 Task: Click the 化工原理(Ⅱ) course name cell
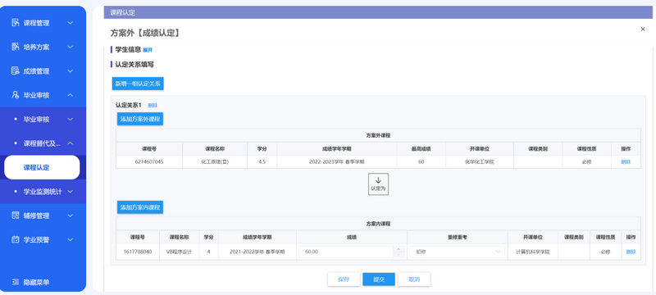click(215, 161)
